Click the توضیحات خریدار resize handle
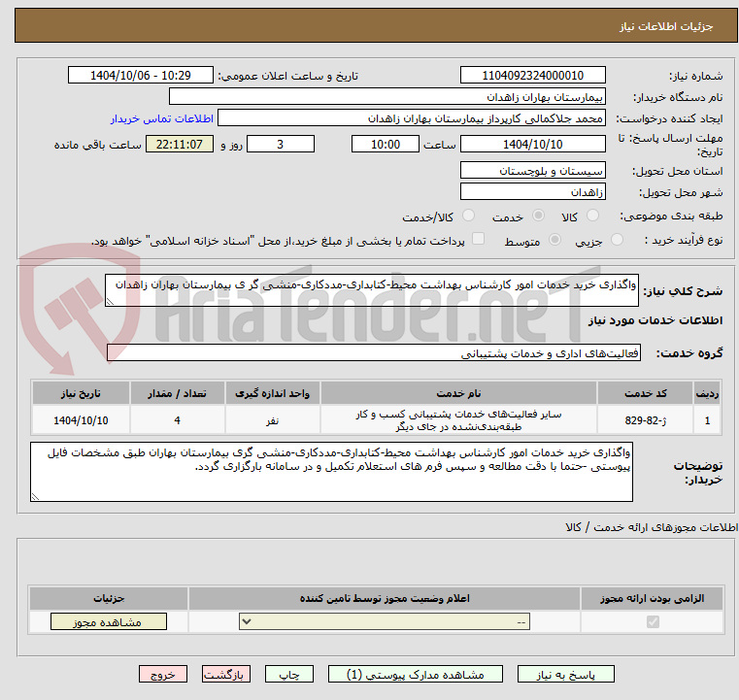This screenshot has width=739, height=700. click(x=35, y=496)
